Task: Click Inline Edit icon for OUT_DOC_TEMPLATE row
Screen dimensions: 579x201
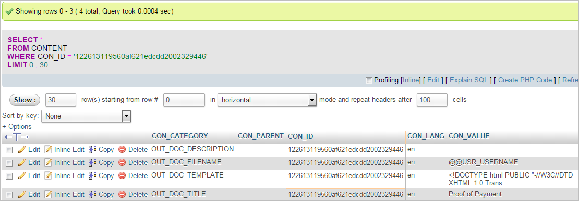Action: pyautogui.click(x=48, y=175)
